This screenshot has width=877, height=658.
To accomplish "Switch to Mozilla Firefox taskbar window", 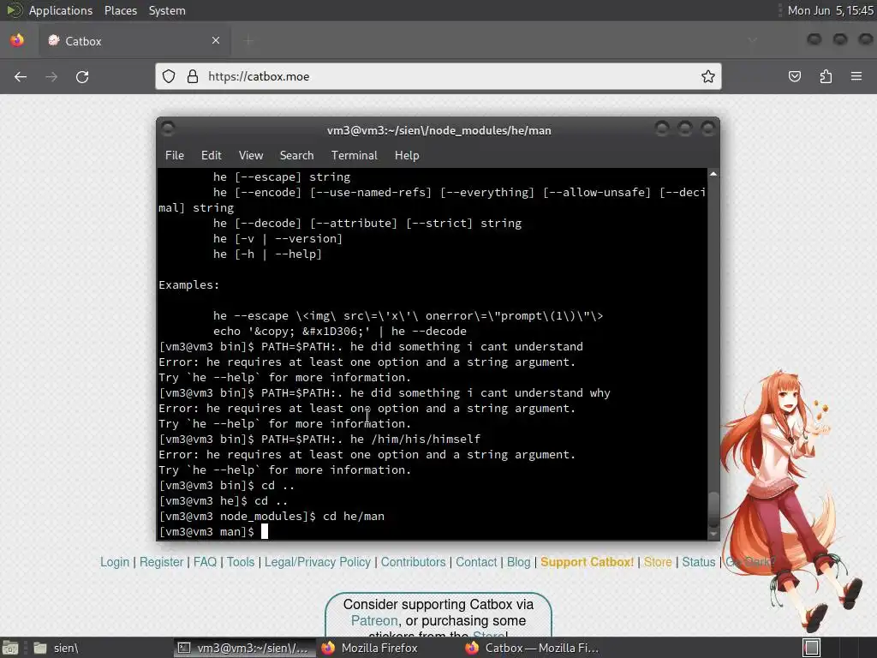I will [x=370, y=648].
